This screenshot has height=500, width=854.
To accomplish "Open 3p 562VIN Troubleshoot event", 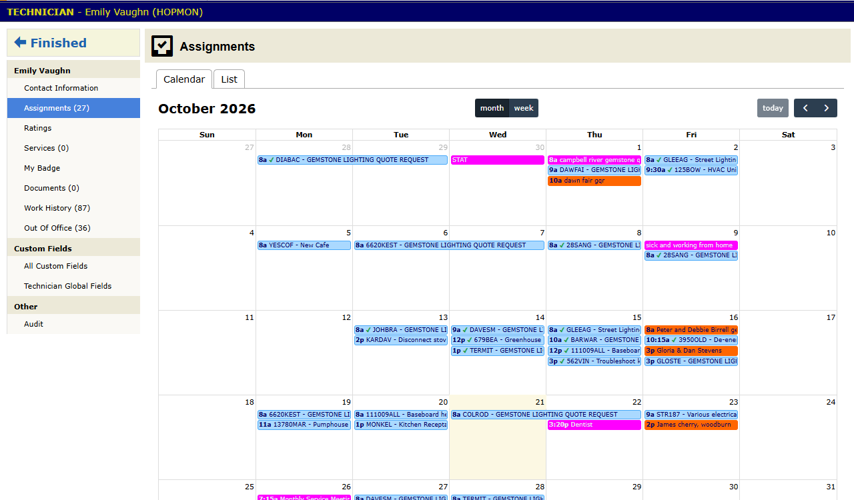I will pos(594,361).
